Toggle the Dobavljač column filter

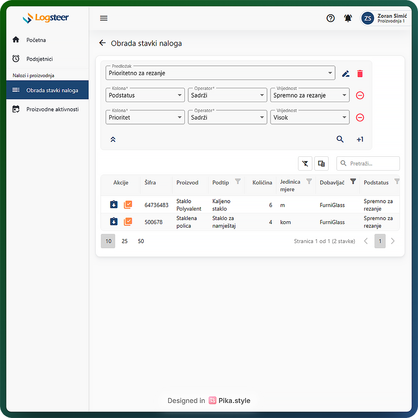(x=353, y=182)
